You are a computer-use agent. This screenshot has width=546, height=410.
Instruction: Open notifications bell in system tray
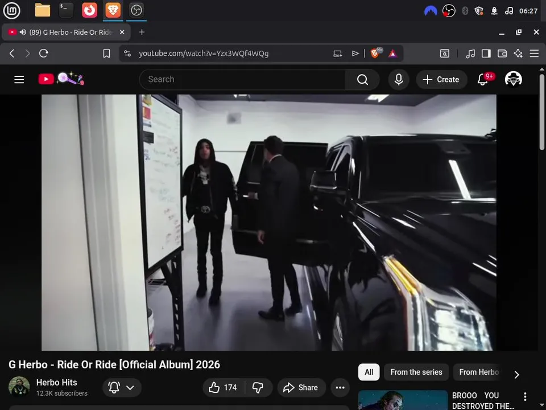point(494,11)
